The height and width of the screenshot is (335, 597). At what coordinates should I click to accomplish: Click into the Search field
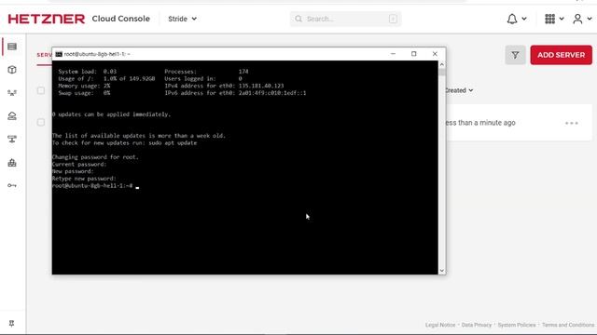[346, 19]
